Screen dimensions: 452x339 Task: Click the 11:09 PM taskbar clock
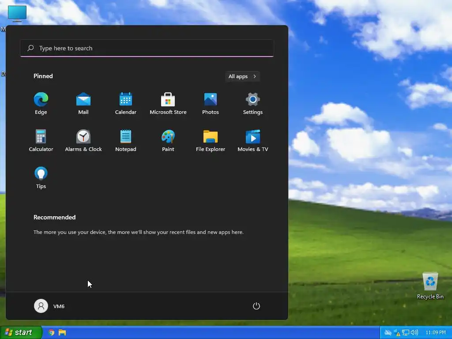436,332
